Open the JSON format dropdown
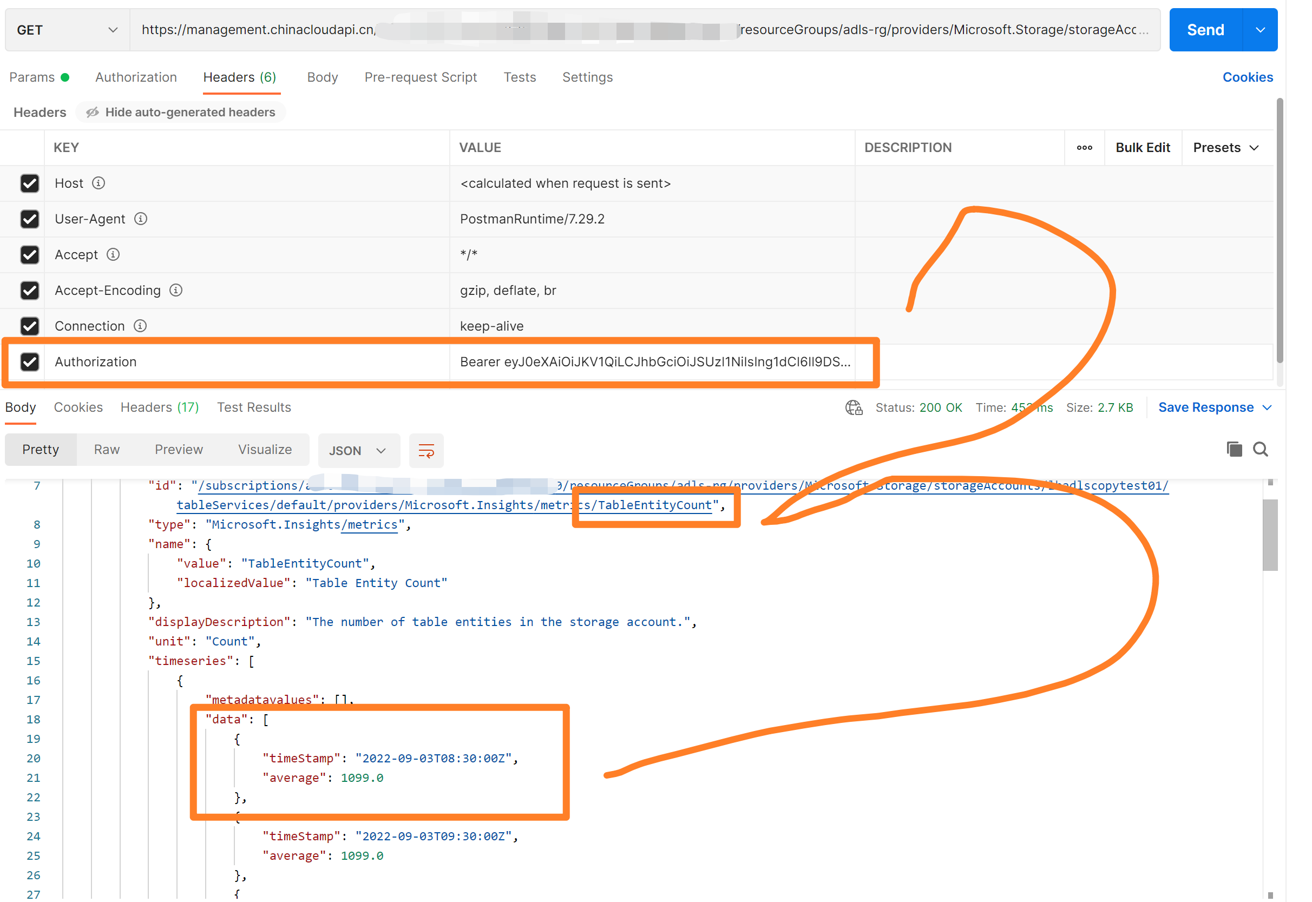 (x=358, y=451)
